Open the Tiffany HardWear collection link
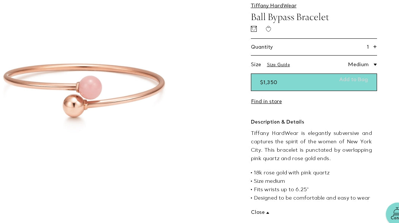The height and width of the screenshot is (223, 399). pyautogui.click(x=274, y=5)
